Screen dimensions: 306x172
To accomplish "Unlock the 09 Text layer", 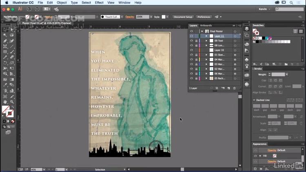I will (196, 41).
